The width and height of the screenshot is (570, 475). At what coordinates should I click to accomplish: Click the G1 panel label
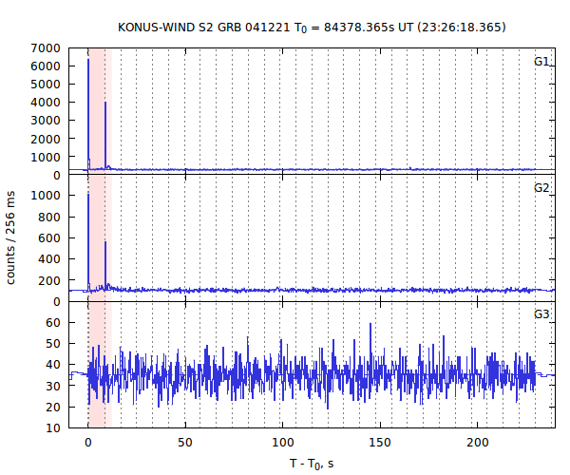coord(541,62)
